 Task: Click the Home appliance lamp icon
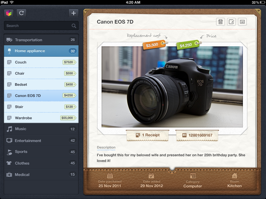pos(9,51)
